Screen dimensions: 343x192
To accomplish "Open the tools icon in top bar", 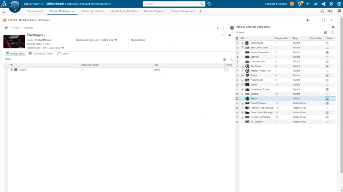I will click(x=331, y=4).
